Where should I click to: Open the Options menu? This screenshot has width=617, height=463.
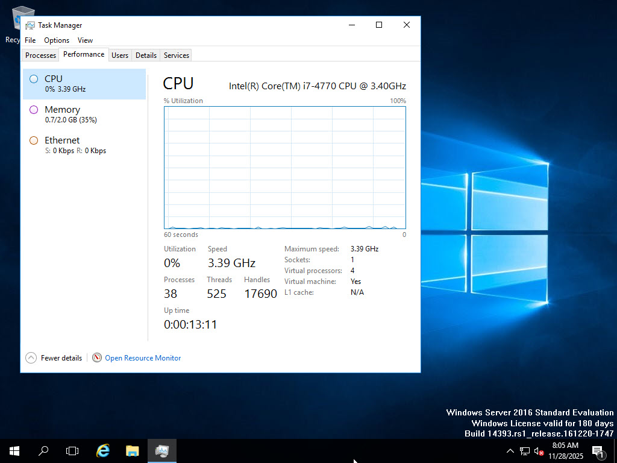(57, 40)
